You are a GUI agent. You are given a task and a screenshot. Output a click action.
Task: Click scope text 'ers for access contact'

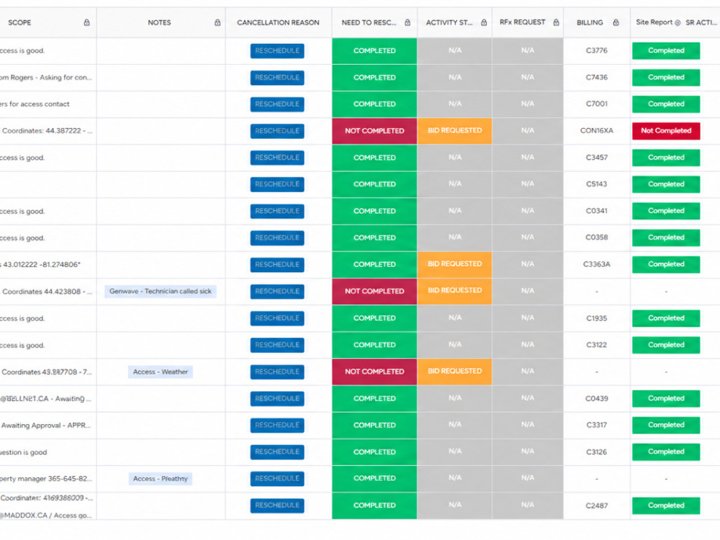click(35, 104)
